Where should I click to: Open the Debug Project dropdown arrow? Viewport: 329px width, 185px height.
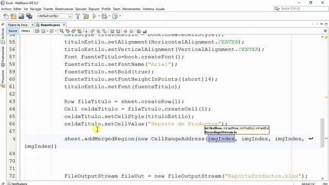(109, 16)
